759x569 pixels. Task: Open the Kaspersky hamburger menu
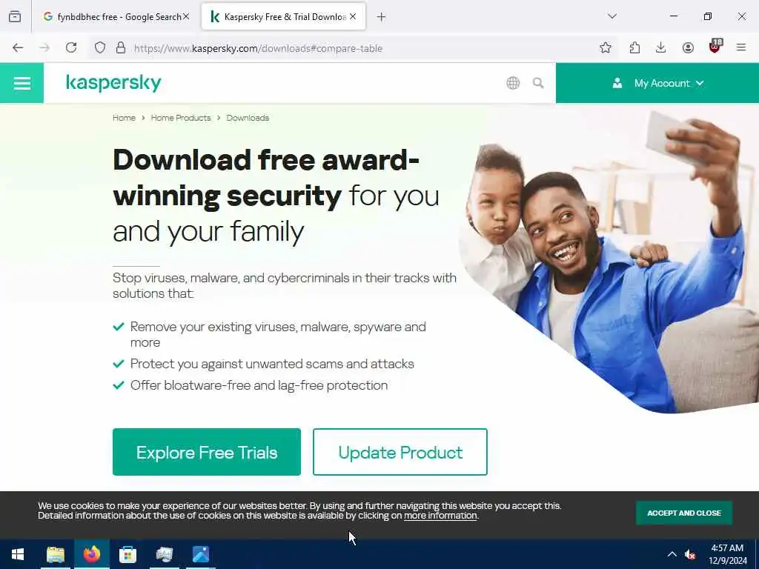point(21,83)
